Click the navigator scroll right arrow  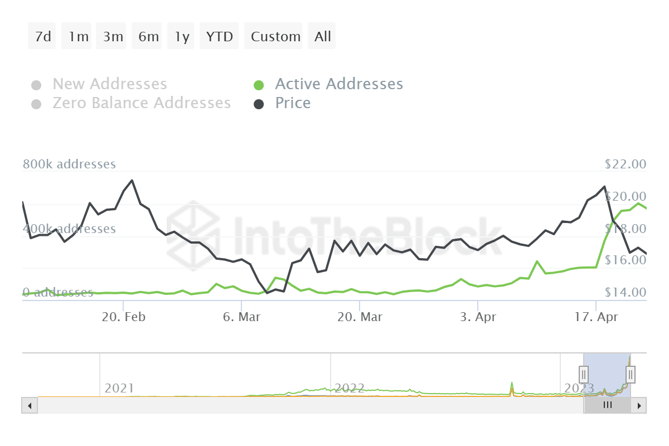click(639, 405)
